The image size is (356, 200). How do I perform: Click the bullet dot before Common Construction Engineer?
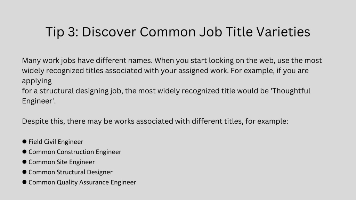coord(25,151)
